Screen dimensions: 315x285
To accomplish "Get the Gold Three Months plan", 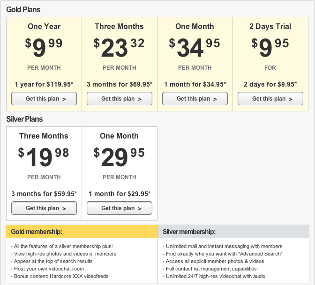I will coord(120,98).
